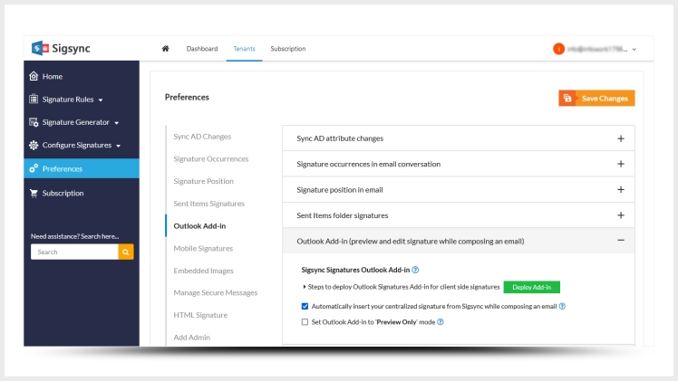Image resolution: width=678 pixels, height=381 pixels.
Task: Click the Save Changes button
Action: pos(596,98)
